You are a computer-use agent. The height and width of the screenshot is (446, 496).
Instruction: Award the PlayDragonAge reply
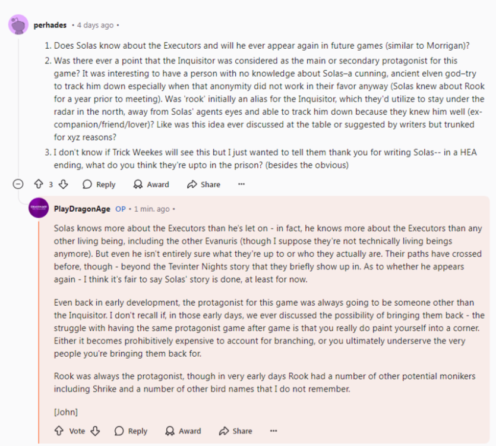[x=183, y=431]
